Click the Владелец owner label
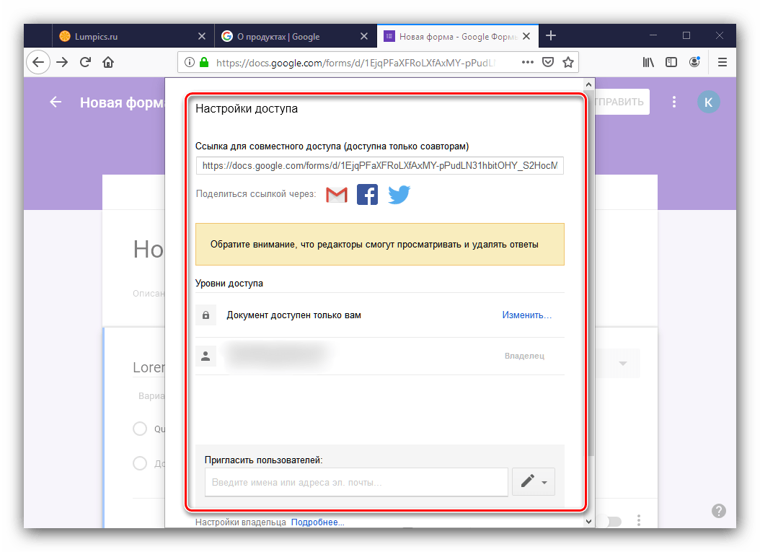This screenshot has width=760, height=552. coord(524,356)
